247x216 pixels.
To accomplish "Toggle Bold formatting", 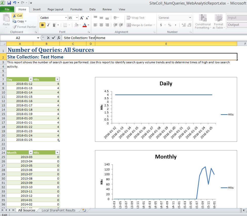I will 42,25.
